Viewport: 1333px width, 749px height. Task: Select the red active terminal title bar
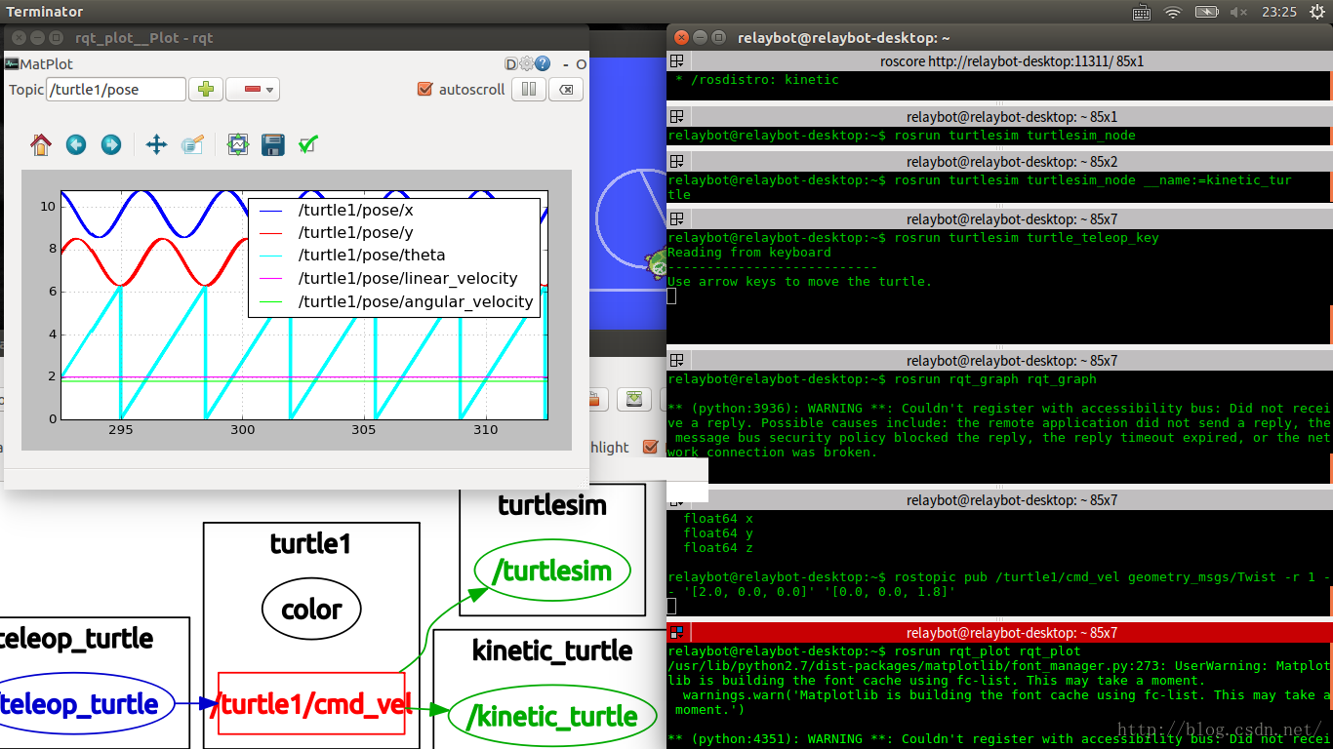pyautogui.click(x=998, y=633)
